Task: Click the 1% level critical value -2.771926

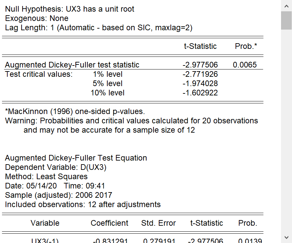Action: click(200, 74)
